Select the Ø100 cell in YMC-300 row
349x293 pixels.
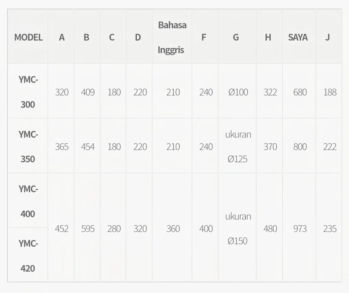click(x=238, y=92)
